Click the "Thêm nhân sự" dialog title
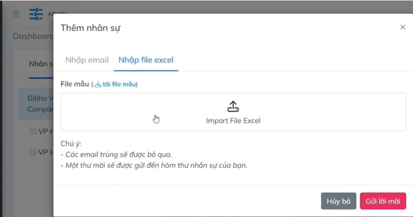 point(91,28)
